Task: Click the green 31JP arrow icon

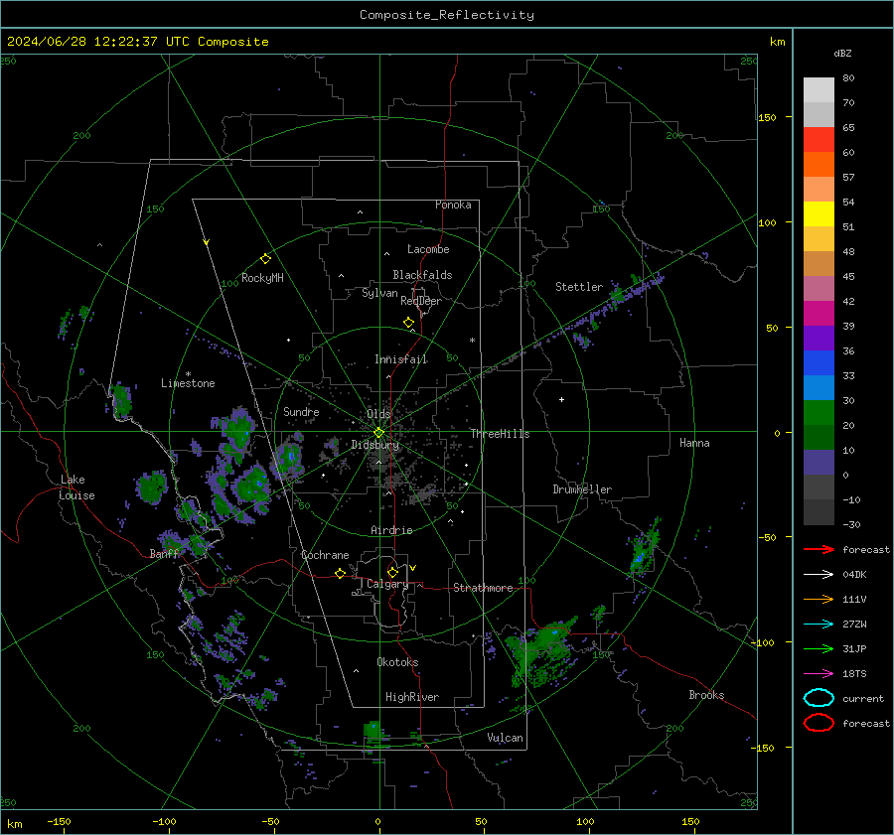Action: point(819,648)
